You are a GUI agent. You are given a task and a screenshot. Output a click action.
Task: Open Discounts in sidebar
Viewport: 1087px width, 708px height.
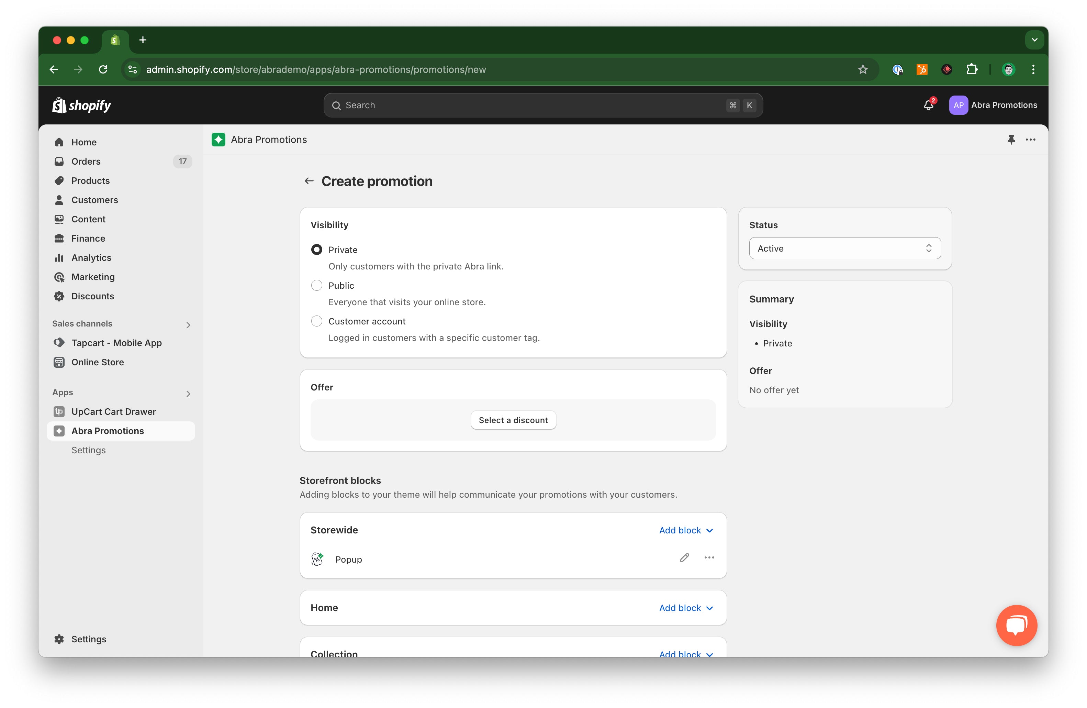[x=121, y=296]
